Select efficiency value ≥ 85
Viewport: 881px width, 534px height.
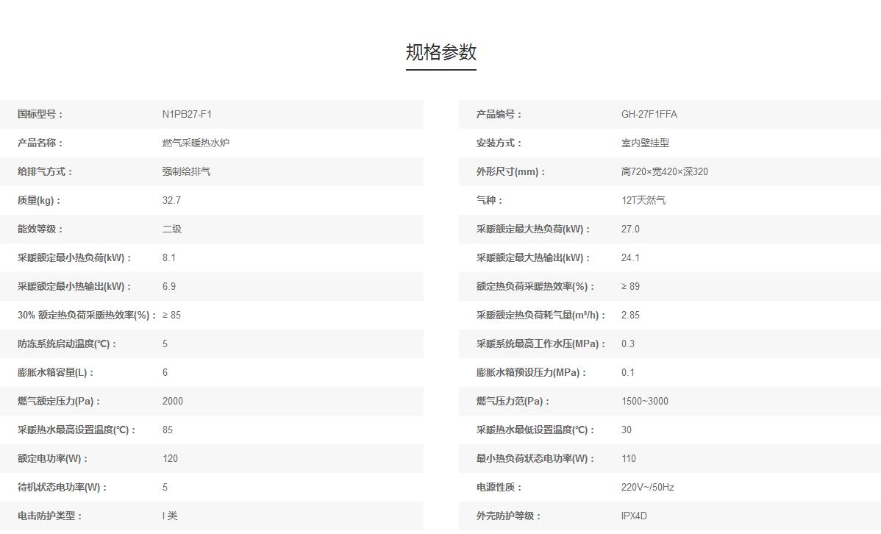[172, 315]
